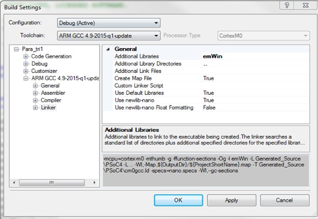The image size is (318, 219).
Task: Collapse the General property category triangle
Action: point(108,49)
